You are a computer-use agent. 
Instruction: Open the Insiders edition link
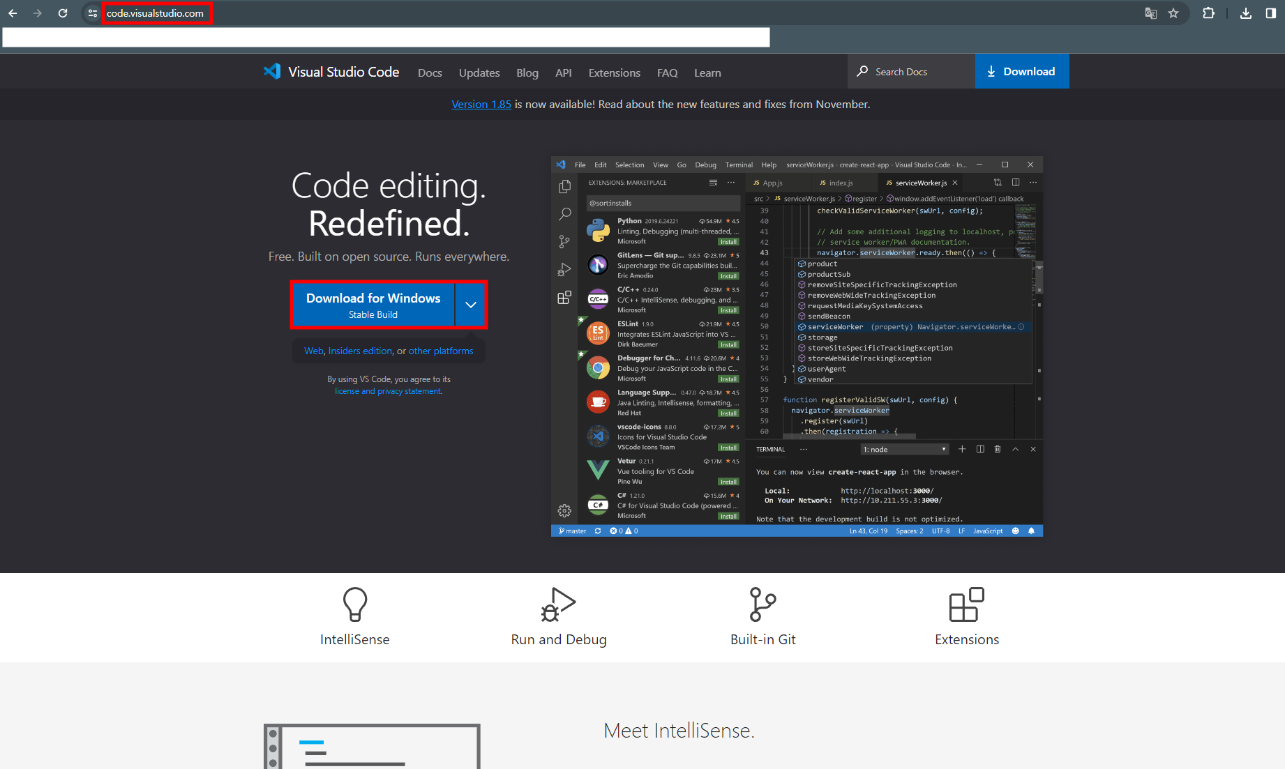pyautogui.click(x=361, y=351)
